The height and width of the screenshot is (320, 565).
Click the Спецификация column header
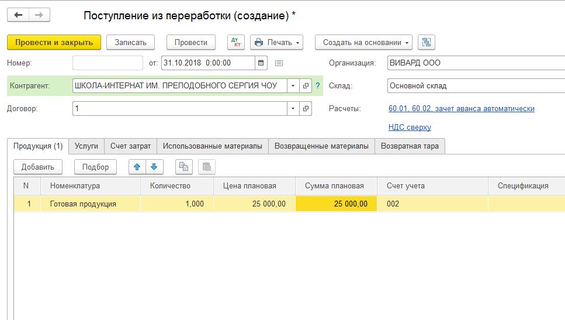tap(526, 186)
